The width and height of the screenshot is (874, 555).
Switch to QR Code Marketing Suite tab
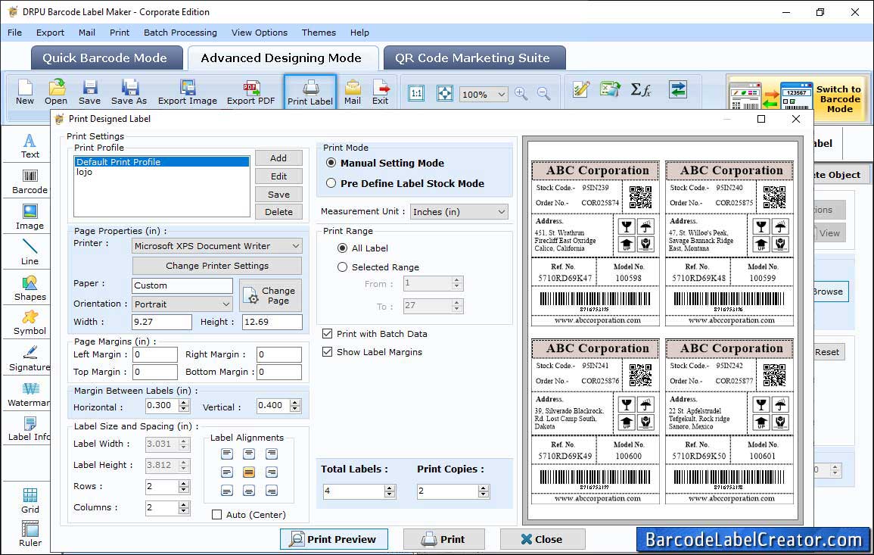click(x=474, y=58)
